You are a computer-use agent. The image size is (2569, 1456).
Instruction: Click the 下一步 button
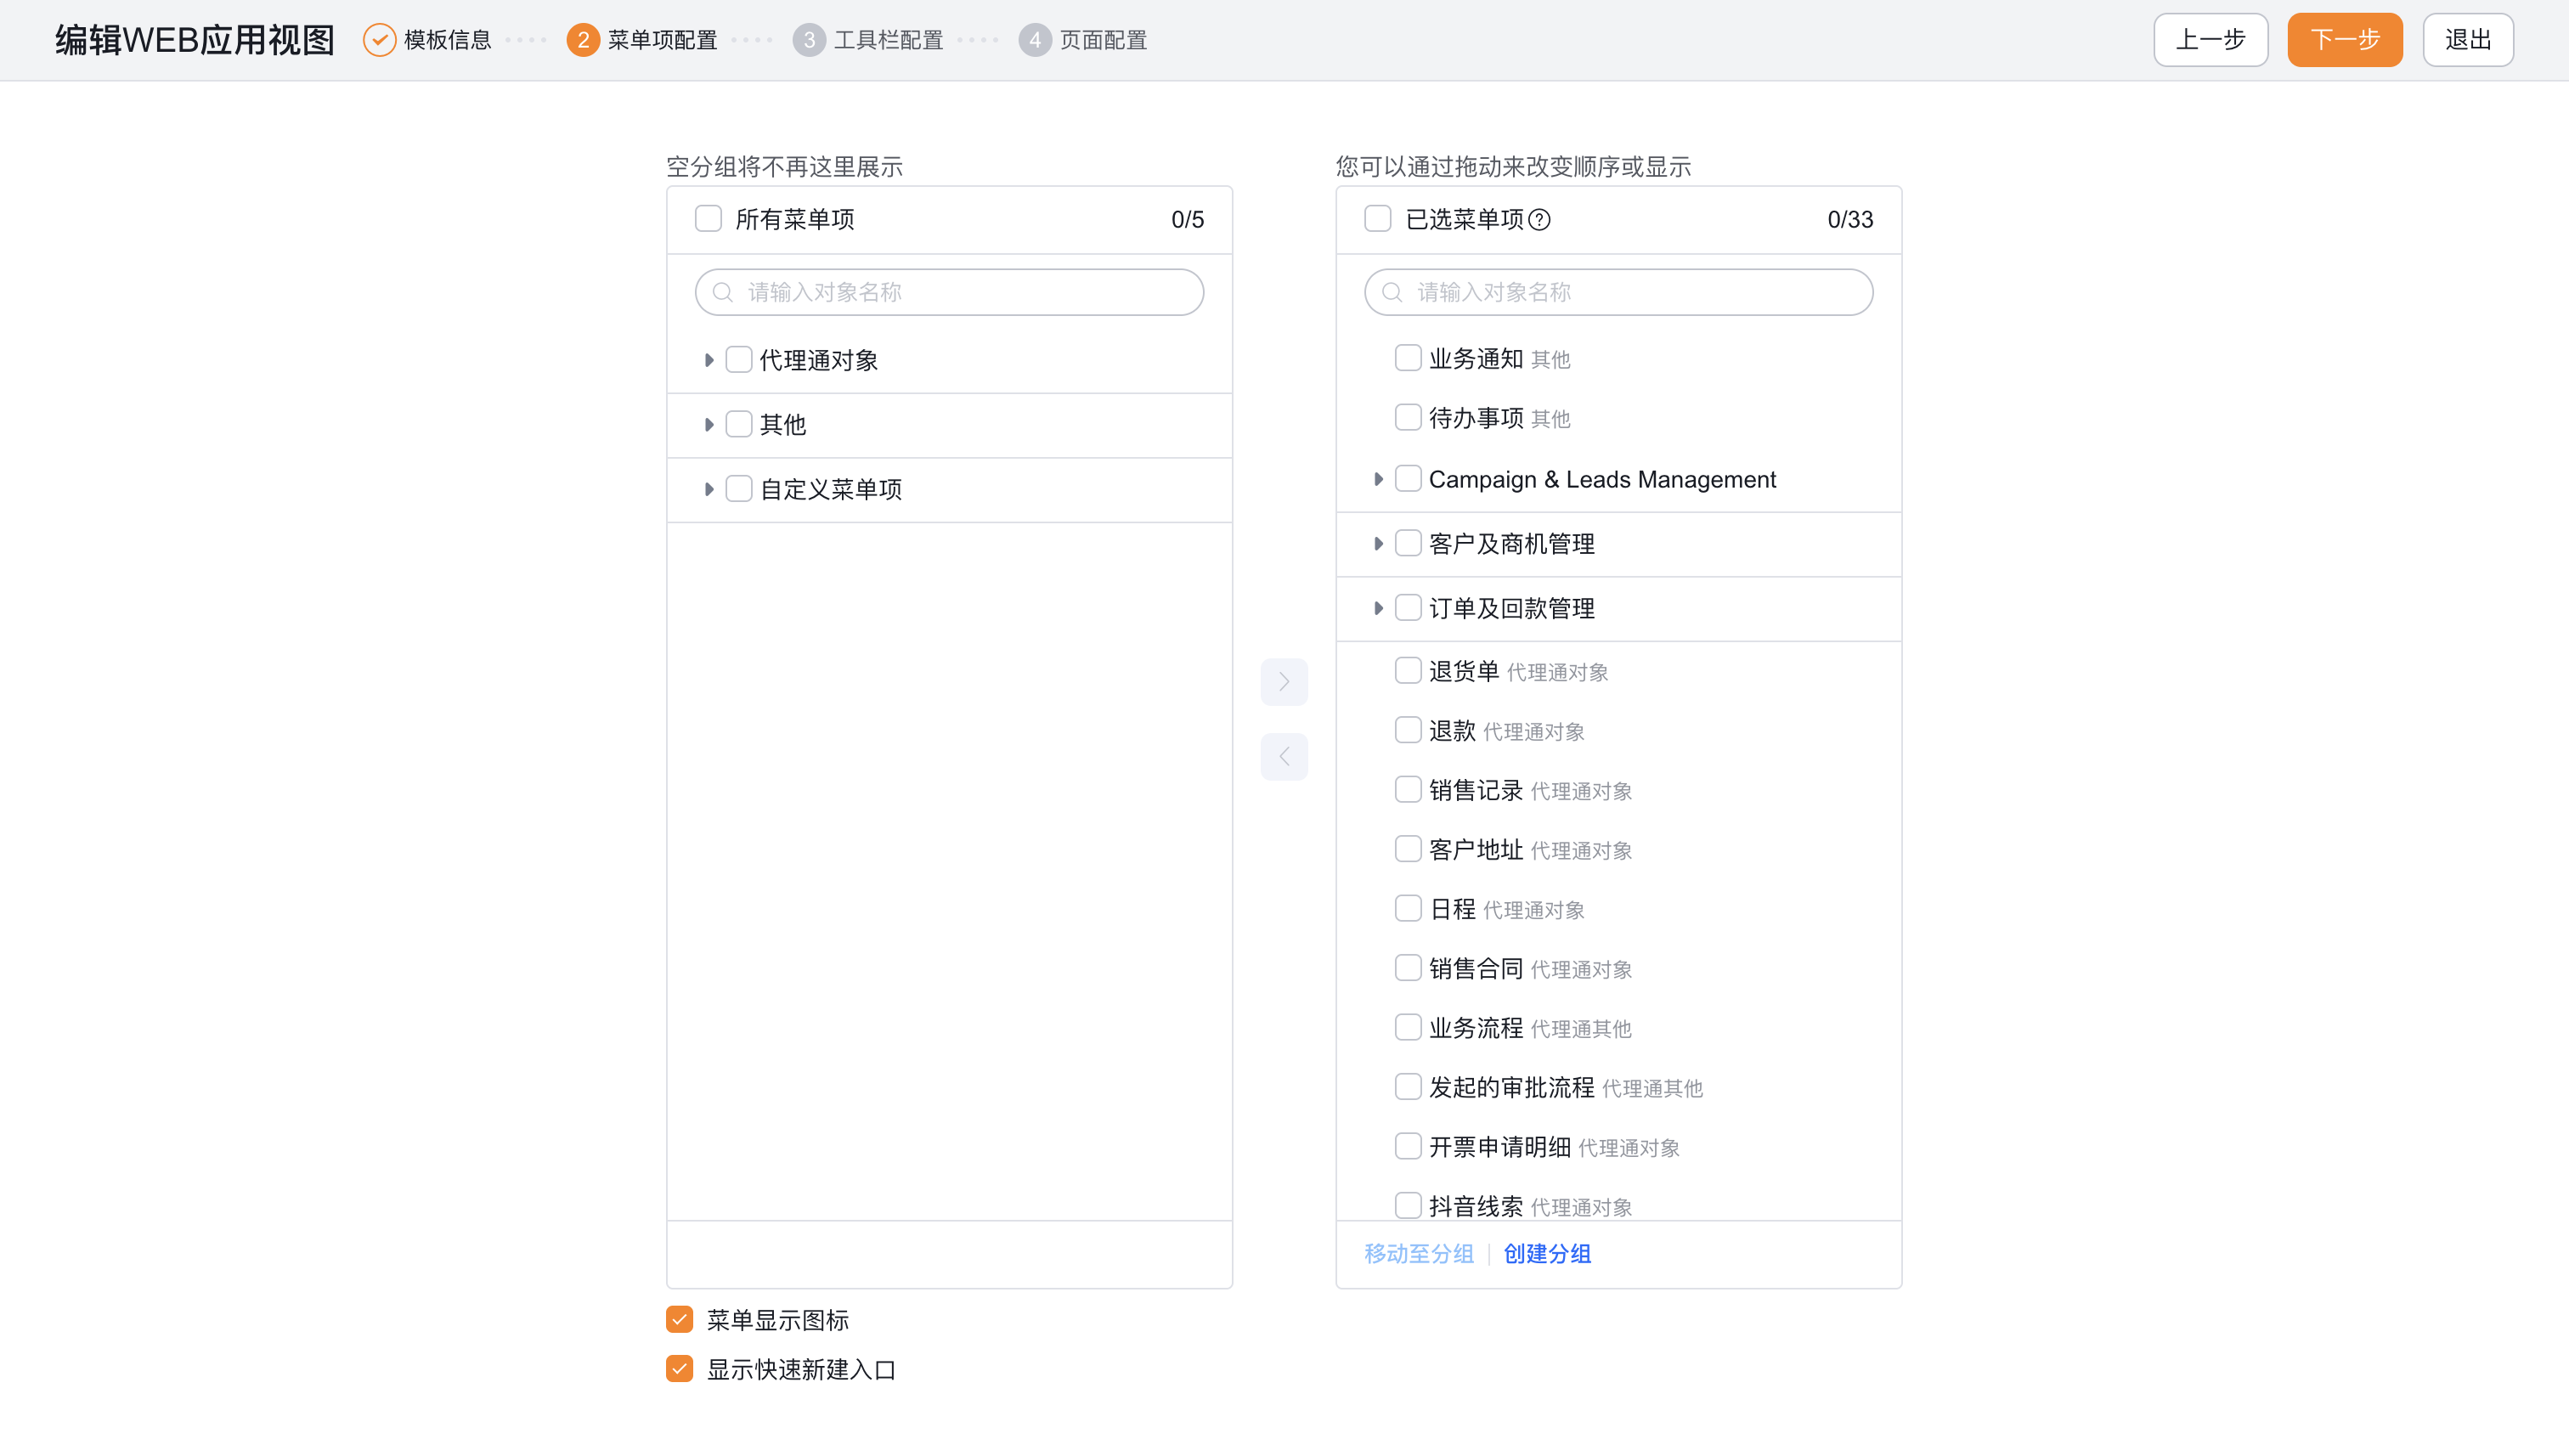click(x=2345, y=40)
